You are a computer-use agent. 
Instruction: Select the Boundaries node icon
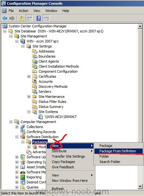coord(35,56)
